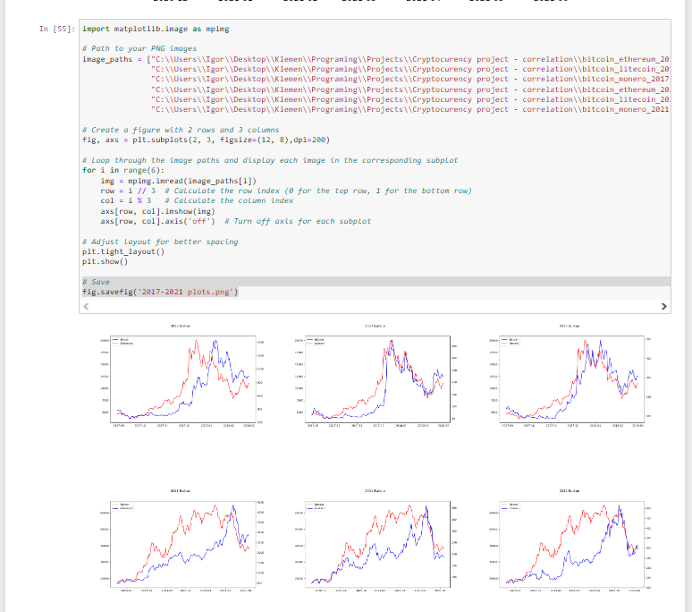Click the '# Save' comment line
This screenshot has height=612, width=692.
pos(96,281)
